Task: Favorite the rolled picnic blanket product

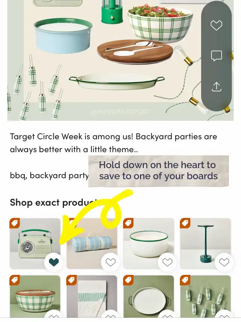Action: (x=110, y=262)
